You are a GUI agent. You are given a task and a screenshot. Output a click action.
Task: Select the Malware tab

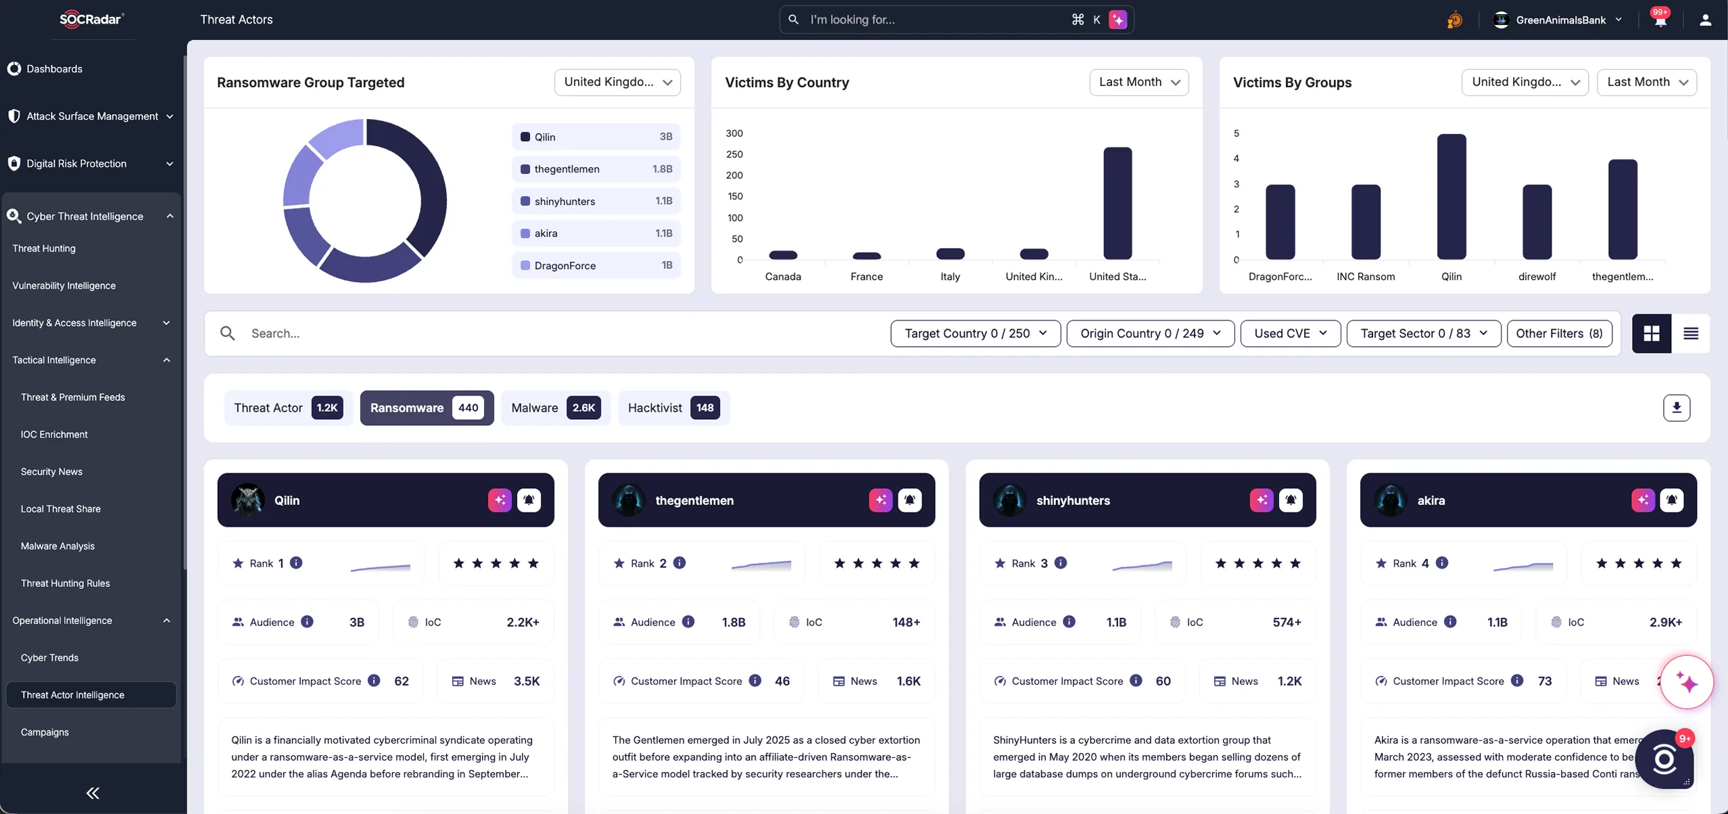556,408
